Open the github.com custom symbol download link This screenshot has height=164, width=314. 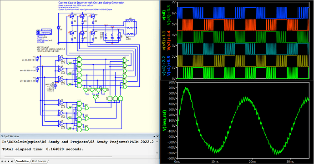coord(96,10)
